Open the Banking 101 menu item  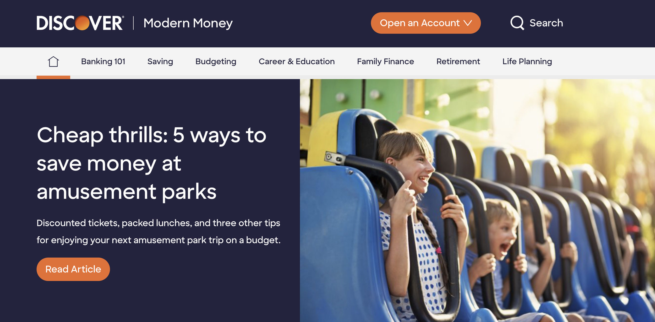tap(103, 62)
